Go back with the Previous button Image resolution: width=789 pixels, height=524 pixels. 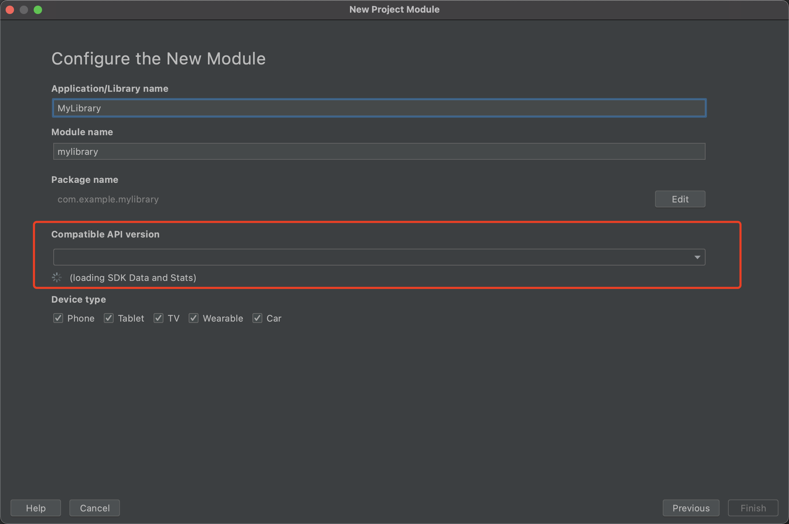pyautogui.click(x=691, y=508)
